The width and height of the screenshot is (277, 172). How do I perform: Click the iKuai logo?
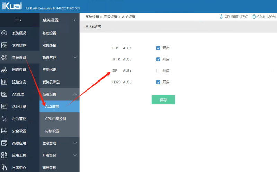coord(12,7)
